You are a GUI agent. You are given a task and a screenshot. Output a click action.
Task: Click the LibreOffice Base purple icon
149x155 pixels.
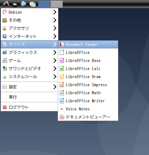(x=62, y=60)
